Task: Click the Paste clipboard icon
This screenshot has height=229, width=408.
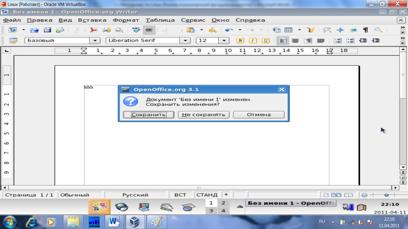Action: pyautogui.click(x=191, y=30)
